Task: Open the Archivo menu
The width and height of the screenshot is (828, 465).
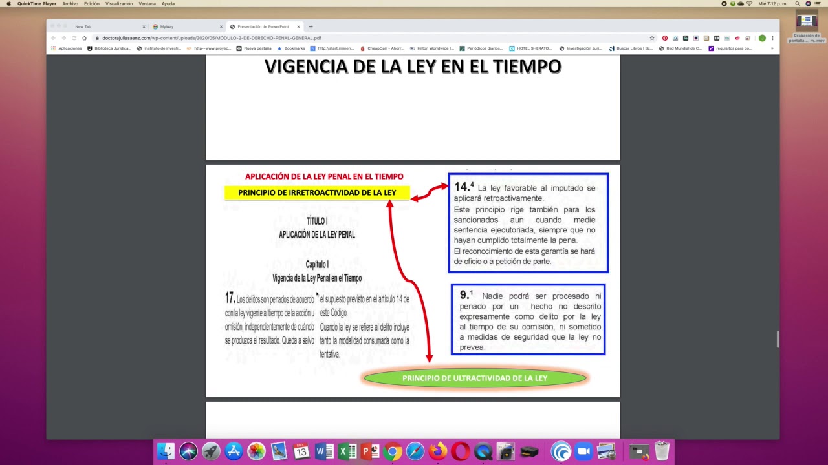Action: [x=71, y=4]
